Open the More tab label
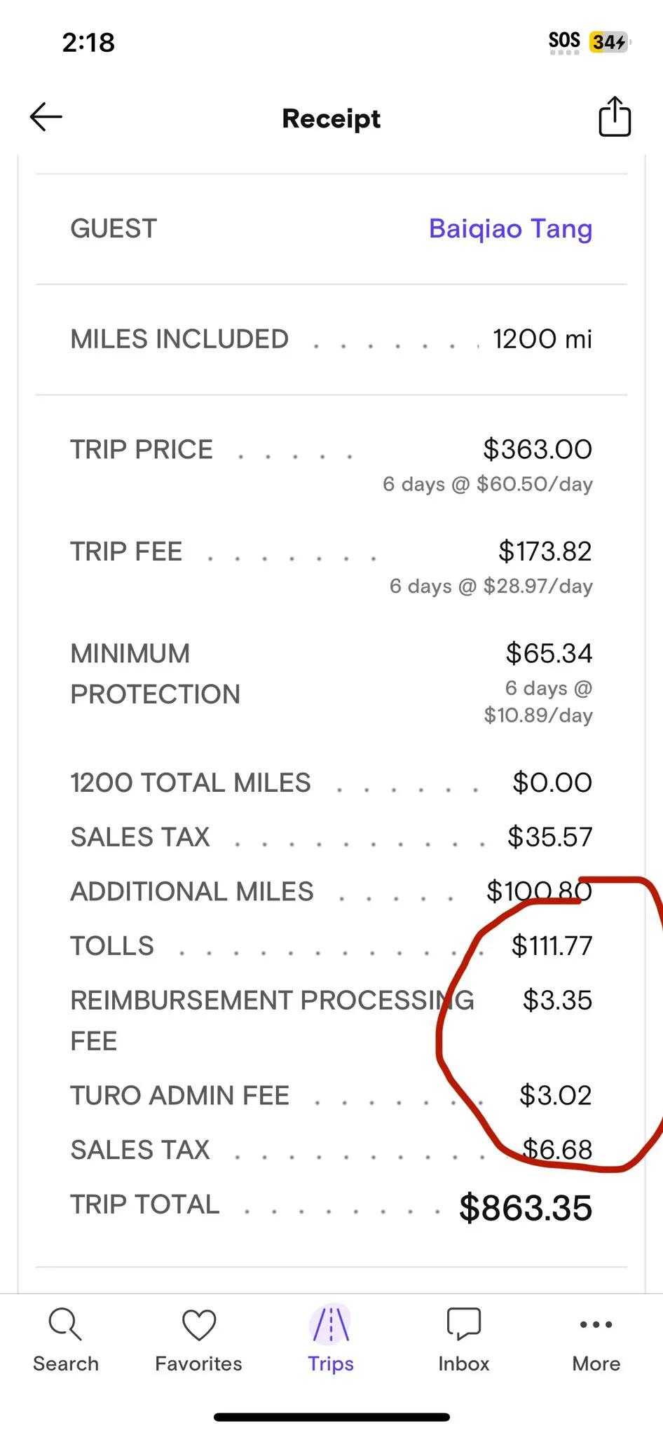 [x=596, y=1364]
